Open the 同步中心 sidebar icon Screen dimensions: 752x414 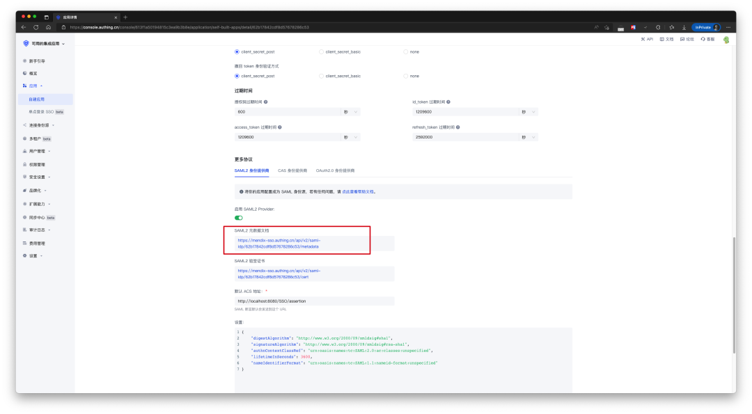pos(24,217)
